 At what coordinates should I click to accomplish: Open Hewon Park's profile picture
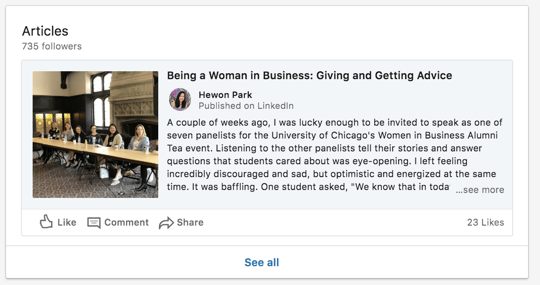(x=180, y=99)
